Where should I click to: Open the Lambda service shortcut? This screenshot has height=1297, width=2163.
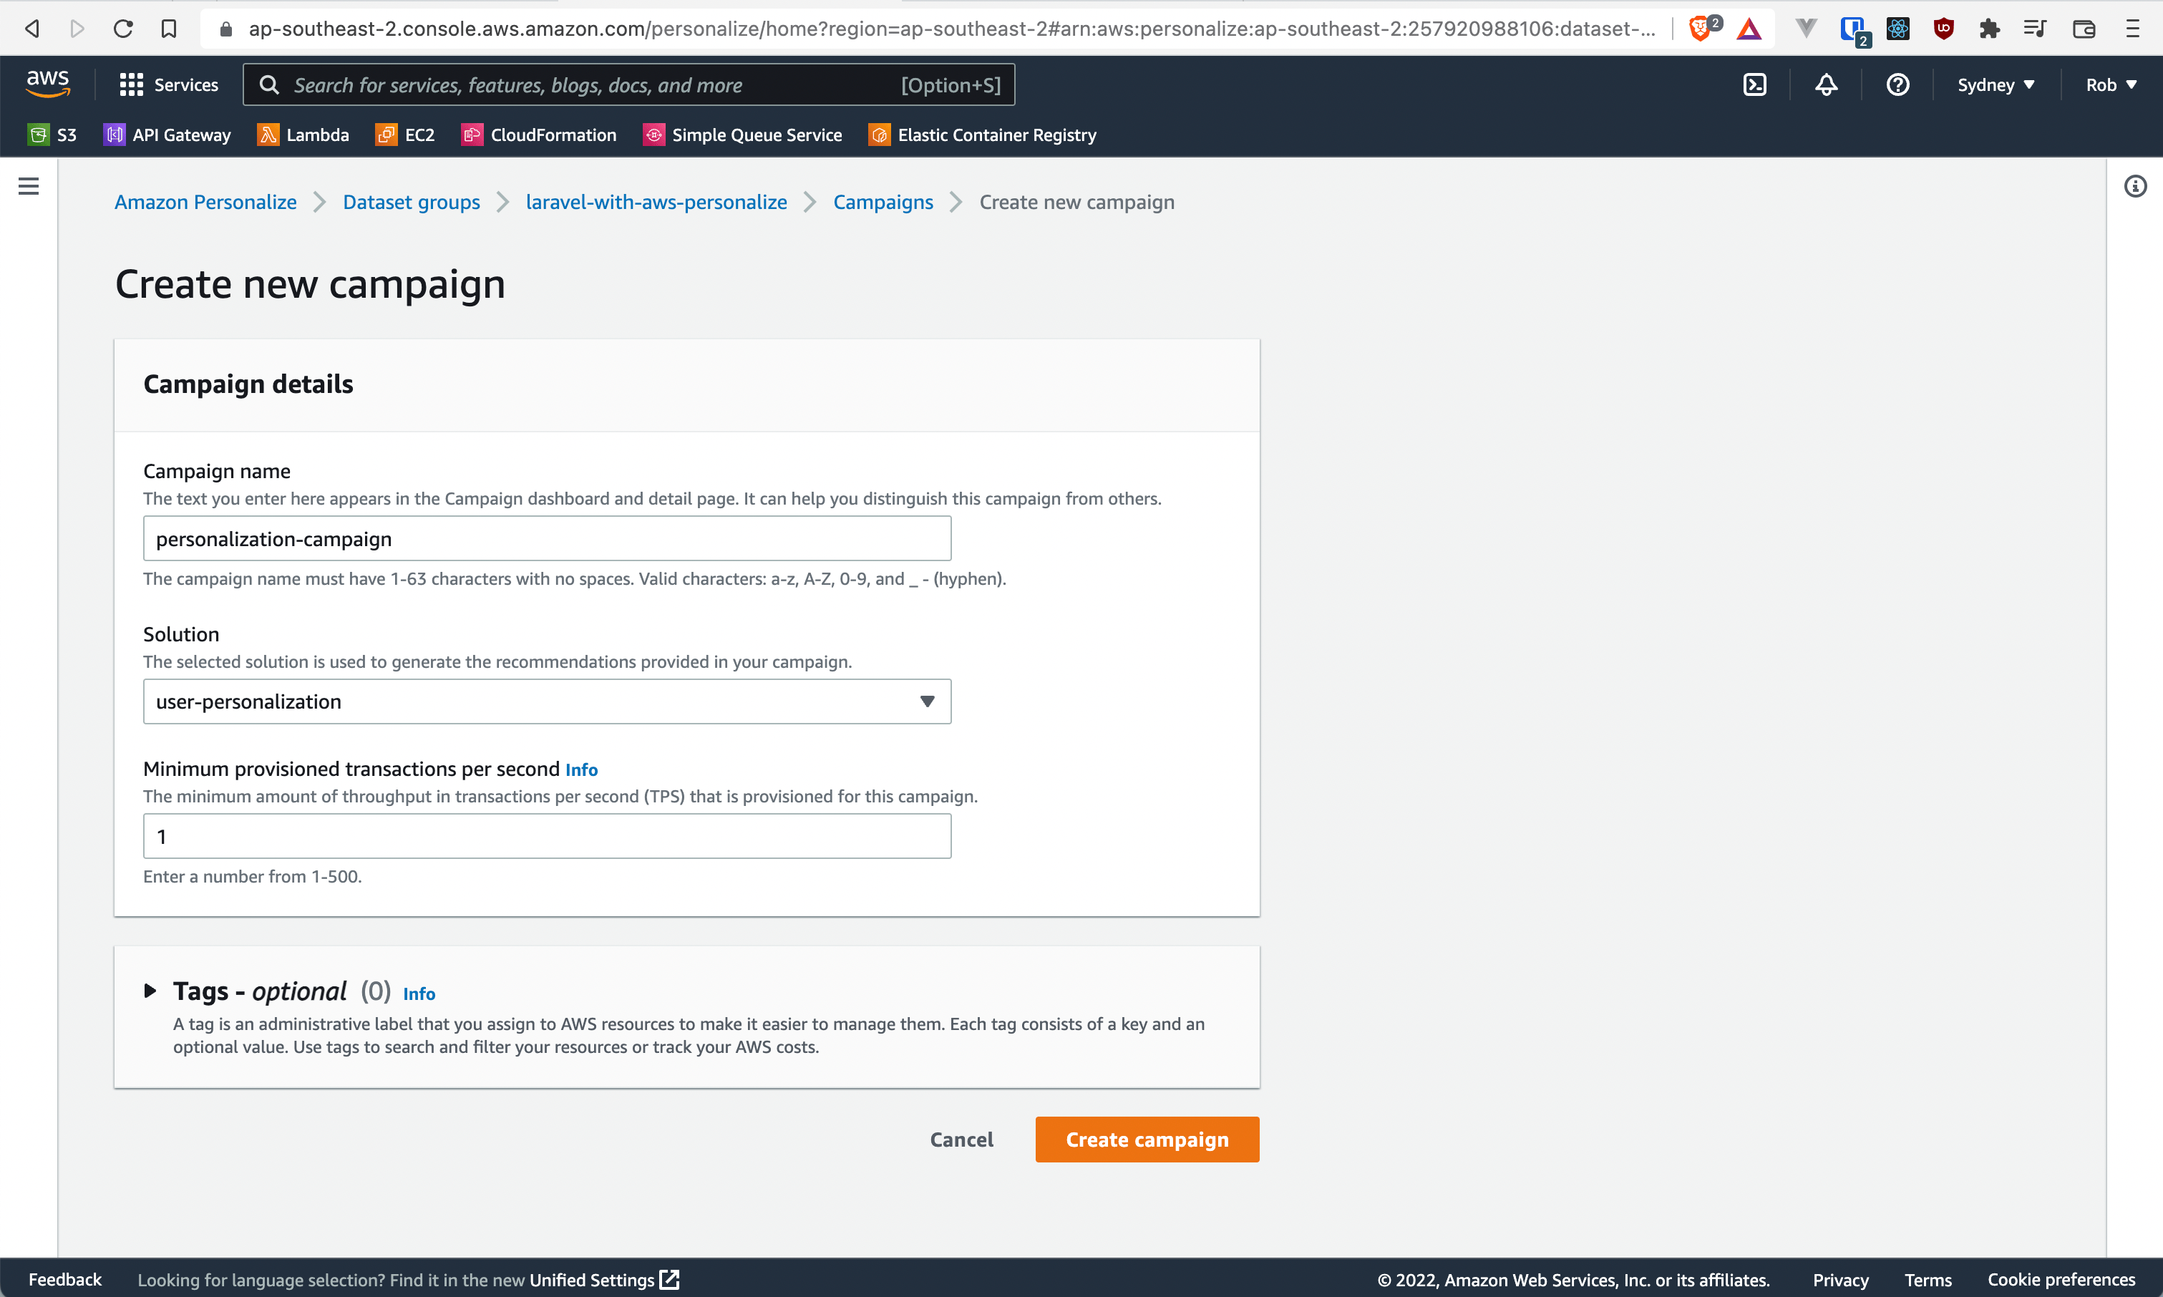tap(302, 135)
